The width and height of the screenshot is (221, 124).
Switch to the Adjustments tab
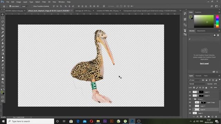pyautogui.click(x=201, y=31)
